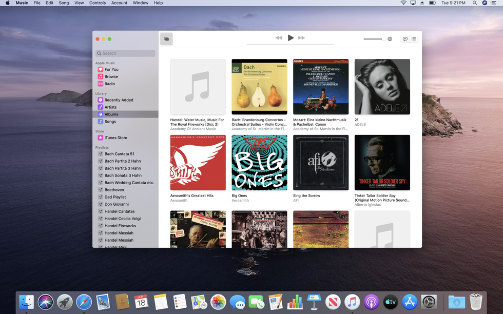Image resolution: width=503 pixels, height=314 pixels.
Task: Click the play button in toolbar
Action: (291, 38)
